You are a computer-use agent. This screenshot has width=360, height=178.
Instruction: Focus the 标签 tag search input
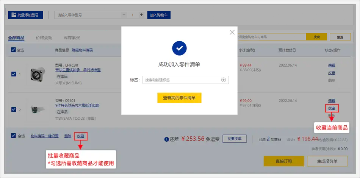[x=181, y=80]
